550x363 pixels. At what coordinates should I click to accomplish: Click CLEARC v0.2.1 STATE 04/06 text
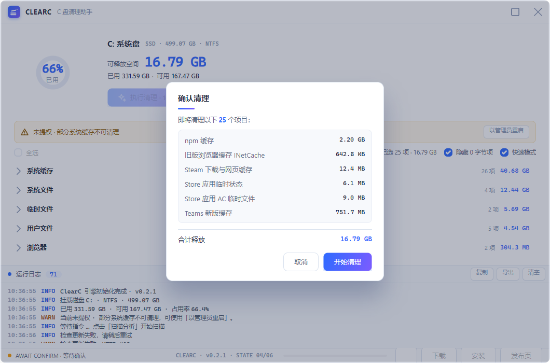pos(224,355)
